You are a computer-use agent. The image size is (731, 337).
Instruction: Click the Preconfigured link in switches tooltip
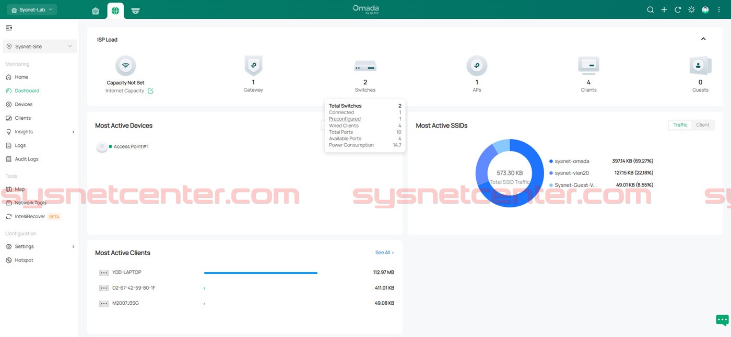tap(345, 119)
